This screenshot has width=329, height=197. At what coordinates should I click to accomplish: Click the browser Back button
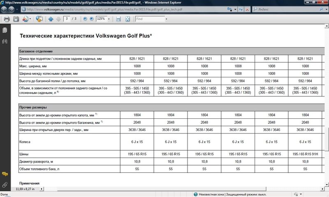point(4,9)
